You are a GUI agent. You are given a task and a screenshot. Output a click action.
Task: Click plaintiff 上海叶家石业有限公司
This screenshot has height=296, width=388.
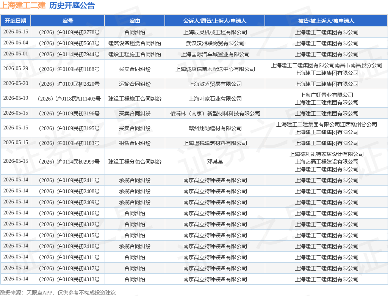215,99
